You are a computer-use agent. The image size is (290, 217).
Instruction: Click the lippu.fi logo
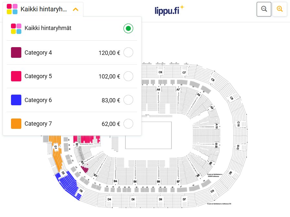(169, 10)
